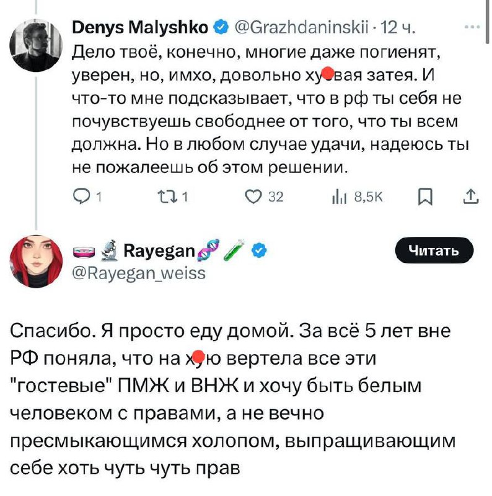Click the 12 ч. timestamp
This screenshot has height=496, width=492.
tap(397, 28)
